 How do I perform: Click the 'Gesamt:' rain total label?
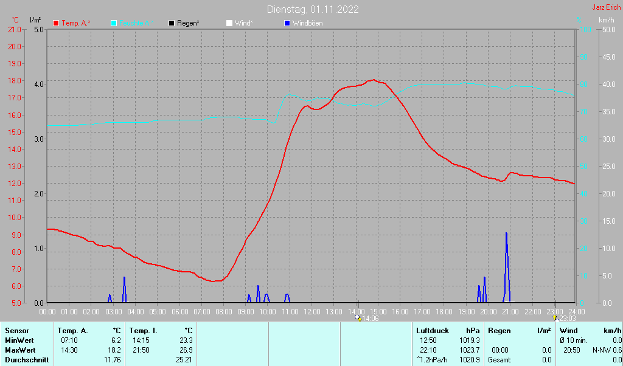click(500, 360)
